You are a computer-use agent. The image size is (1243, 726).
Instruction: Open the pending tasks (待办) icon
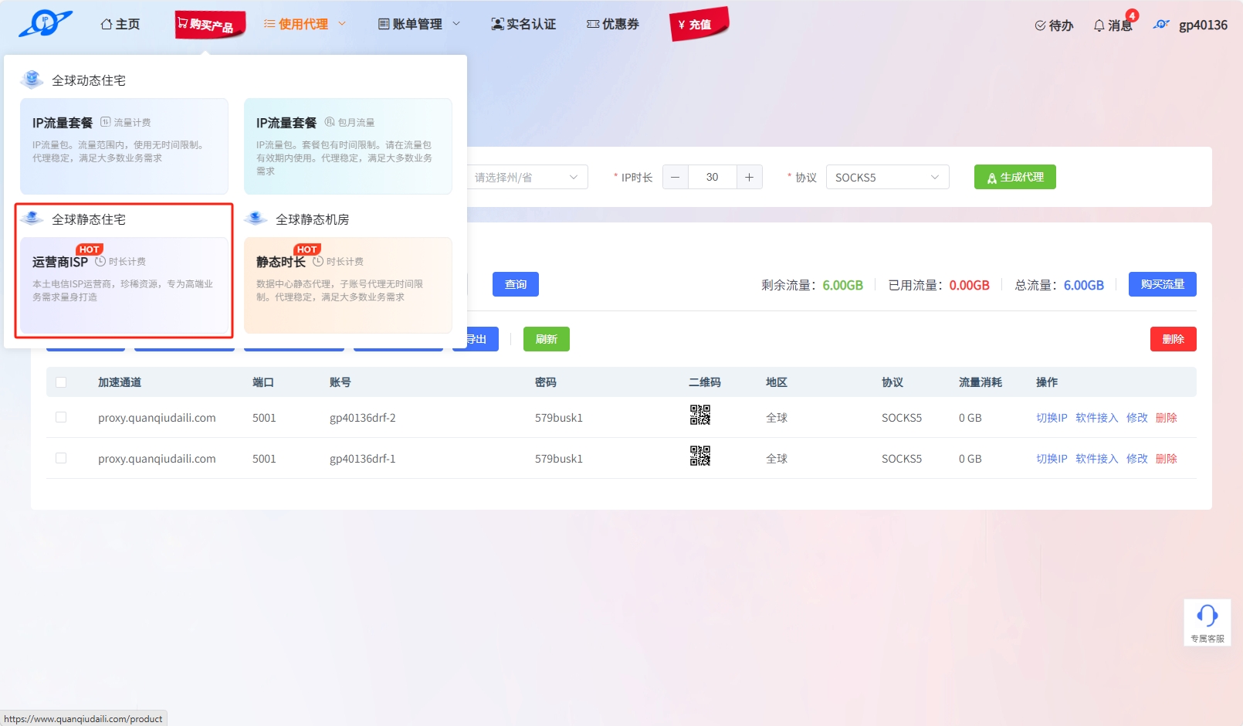pos(1040,25)
